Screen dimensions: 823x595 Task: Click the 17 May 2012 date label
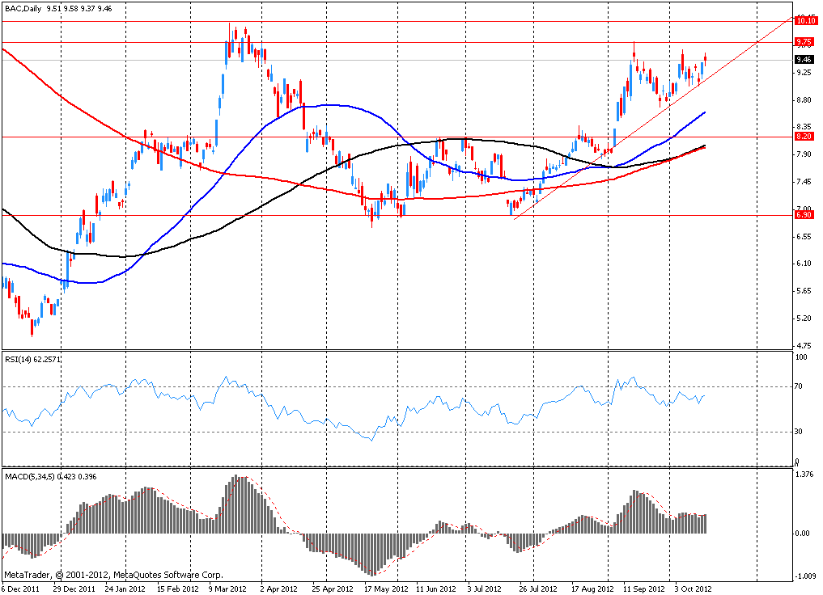[x=386, y=589]
